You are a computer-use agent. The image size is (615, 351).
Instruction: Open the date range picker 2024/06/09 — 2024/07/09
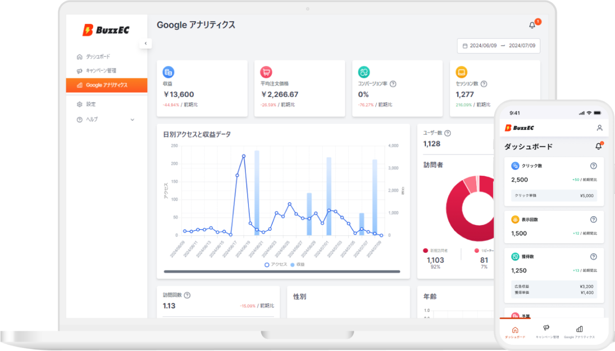click(498, 46)
